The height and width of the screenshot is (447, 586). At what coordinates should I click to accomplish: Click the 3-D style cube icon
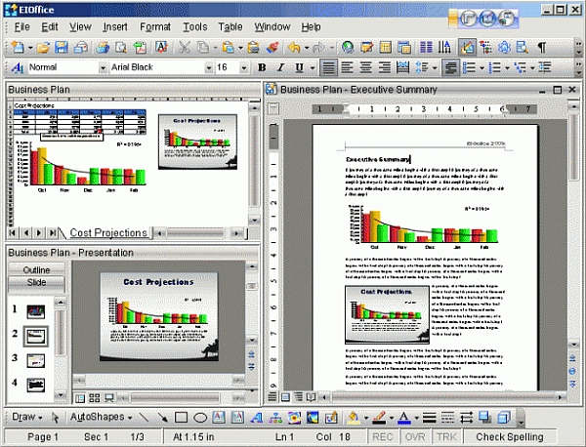[x=504, y=417]
